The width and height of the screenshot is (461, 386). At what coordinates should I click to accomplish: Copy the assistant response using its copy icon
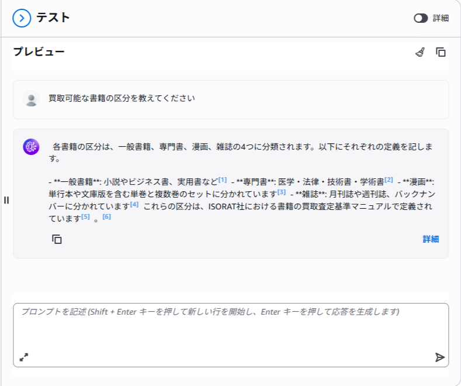57,239
